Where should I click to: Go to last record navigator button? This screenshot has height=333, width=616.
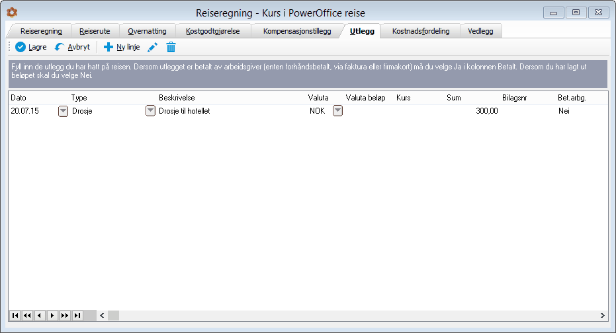click(x=77, y=315)
